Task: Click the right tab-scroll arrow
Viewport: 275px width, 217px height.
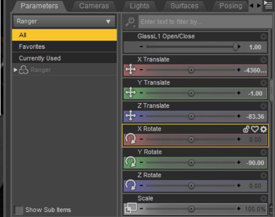Action: 259,6
